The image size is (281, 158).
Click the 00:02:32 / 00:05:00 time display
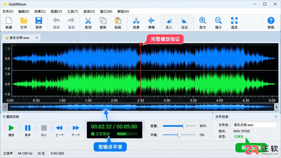(114, 127)
